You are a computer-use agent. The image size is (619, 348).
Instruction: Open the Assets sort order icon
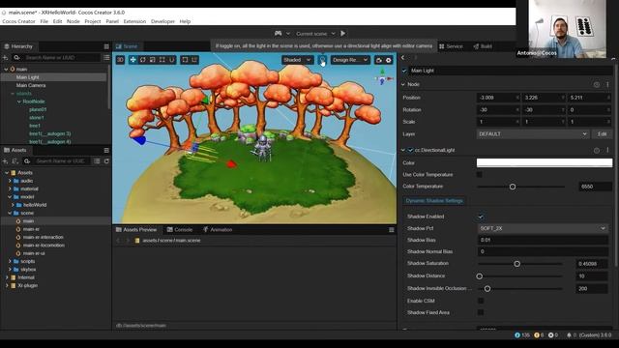[x=15, y=161]
